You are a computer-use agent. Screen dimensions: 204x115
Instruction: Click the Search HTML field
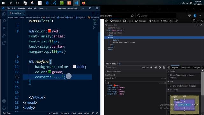pyautogui.click(x=149, y=25)
